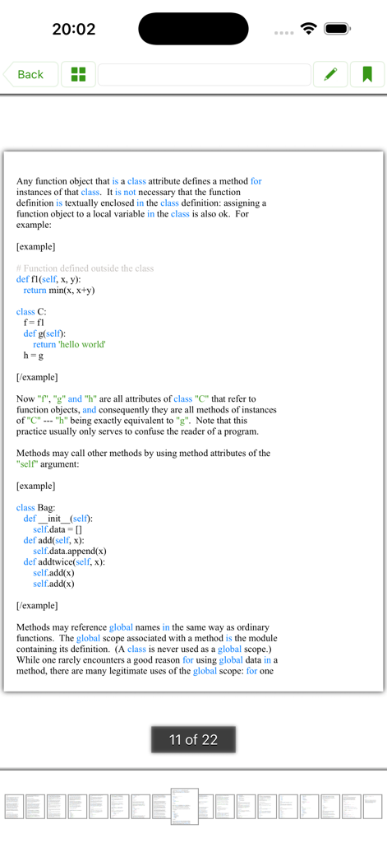Tap the sentence starting 'Now "f", "g" and "h"'
Screen dimensions: 387x843
tap(136, 399)
